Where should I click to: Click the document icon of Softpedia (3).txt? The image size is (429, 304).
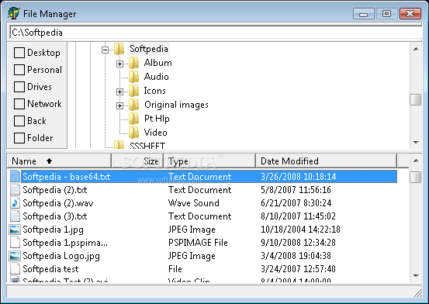(15, 216)
